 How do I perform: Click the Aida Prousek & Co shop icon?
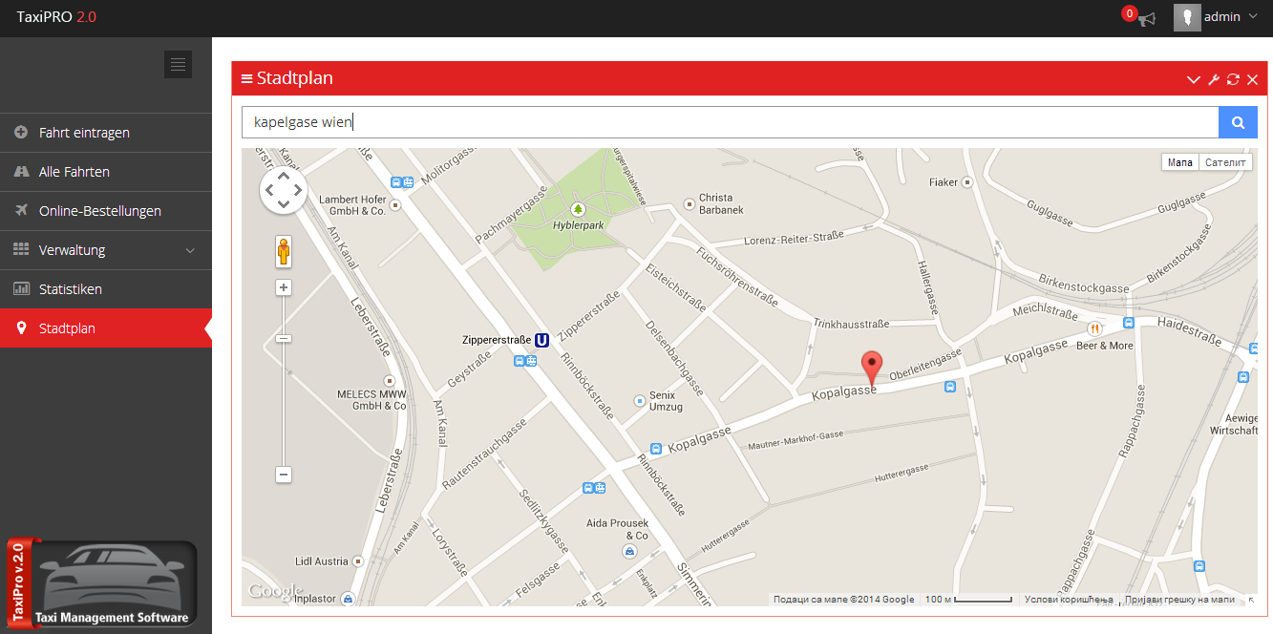point(629,552)
